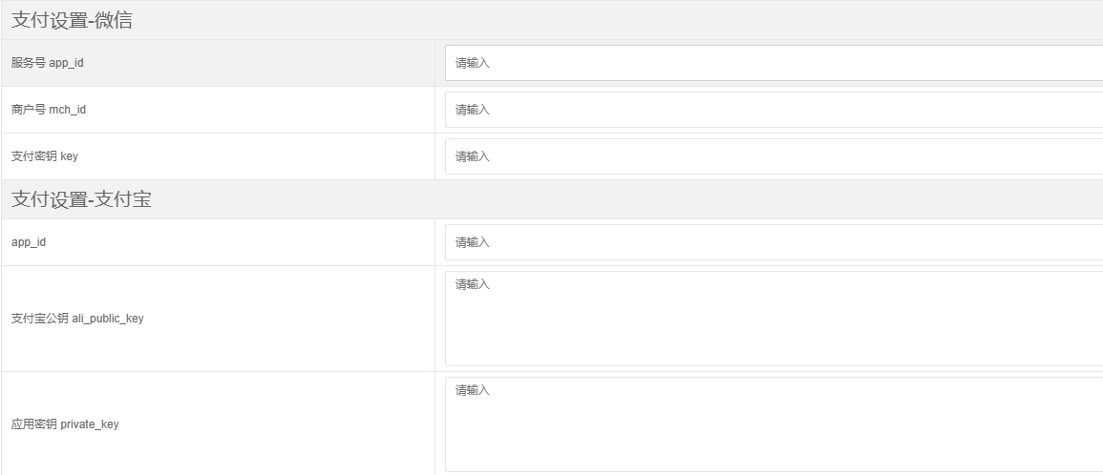Click the 支付设置-微信 section header
The height and width of the screenshot is (475, 1103).
[72, 21]
